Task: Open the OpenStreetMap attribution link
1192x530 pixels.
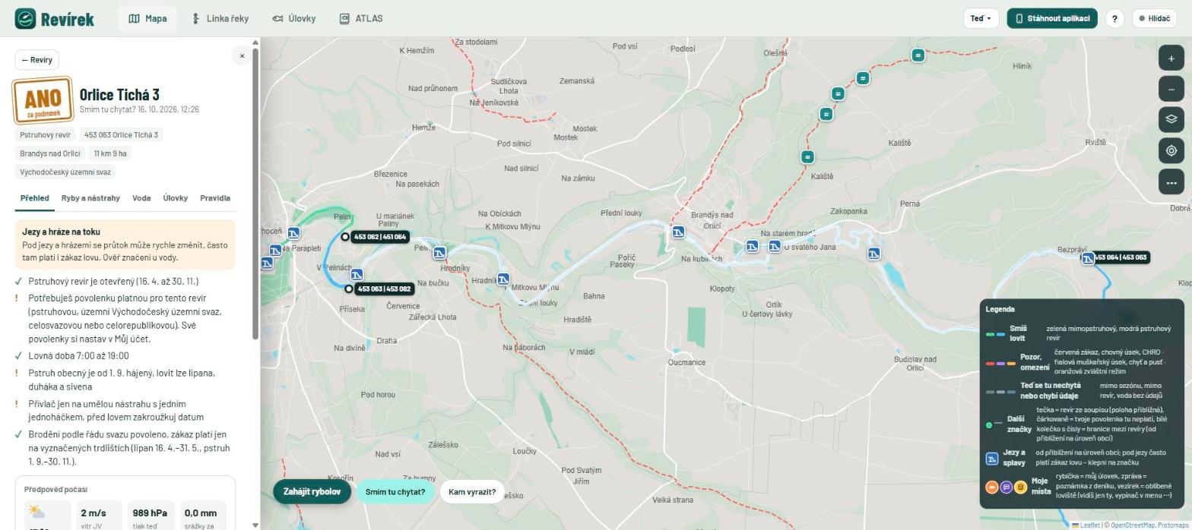Action: click(x=1132, y=525)
